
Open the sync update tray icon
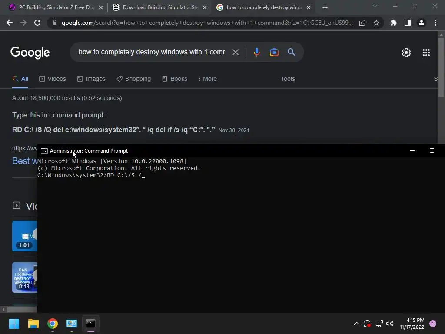pyautogui.click(x=367, y=324)
